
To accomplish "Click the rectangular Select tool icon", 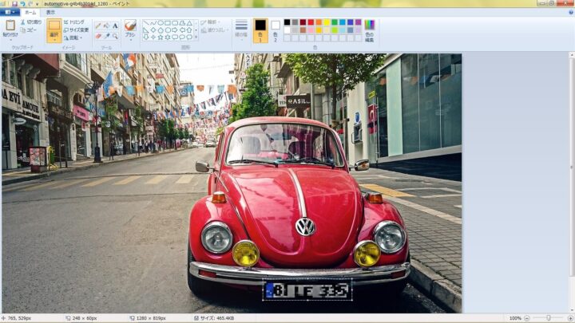I will pos(54,26).
